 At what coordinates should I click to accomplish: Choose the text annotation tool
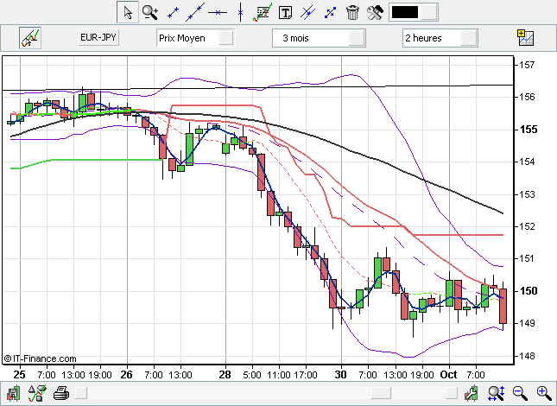point(285,12)
